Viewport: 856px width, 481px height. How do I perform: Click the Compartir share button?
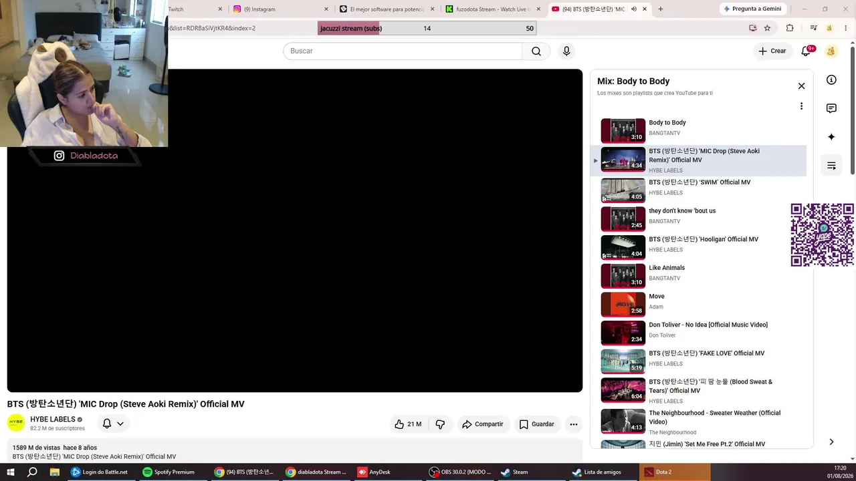(x=482, y=424)
